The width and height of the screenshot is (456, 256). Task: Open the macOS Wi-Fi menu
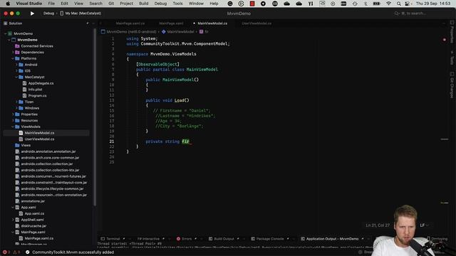[388, 4]
